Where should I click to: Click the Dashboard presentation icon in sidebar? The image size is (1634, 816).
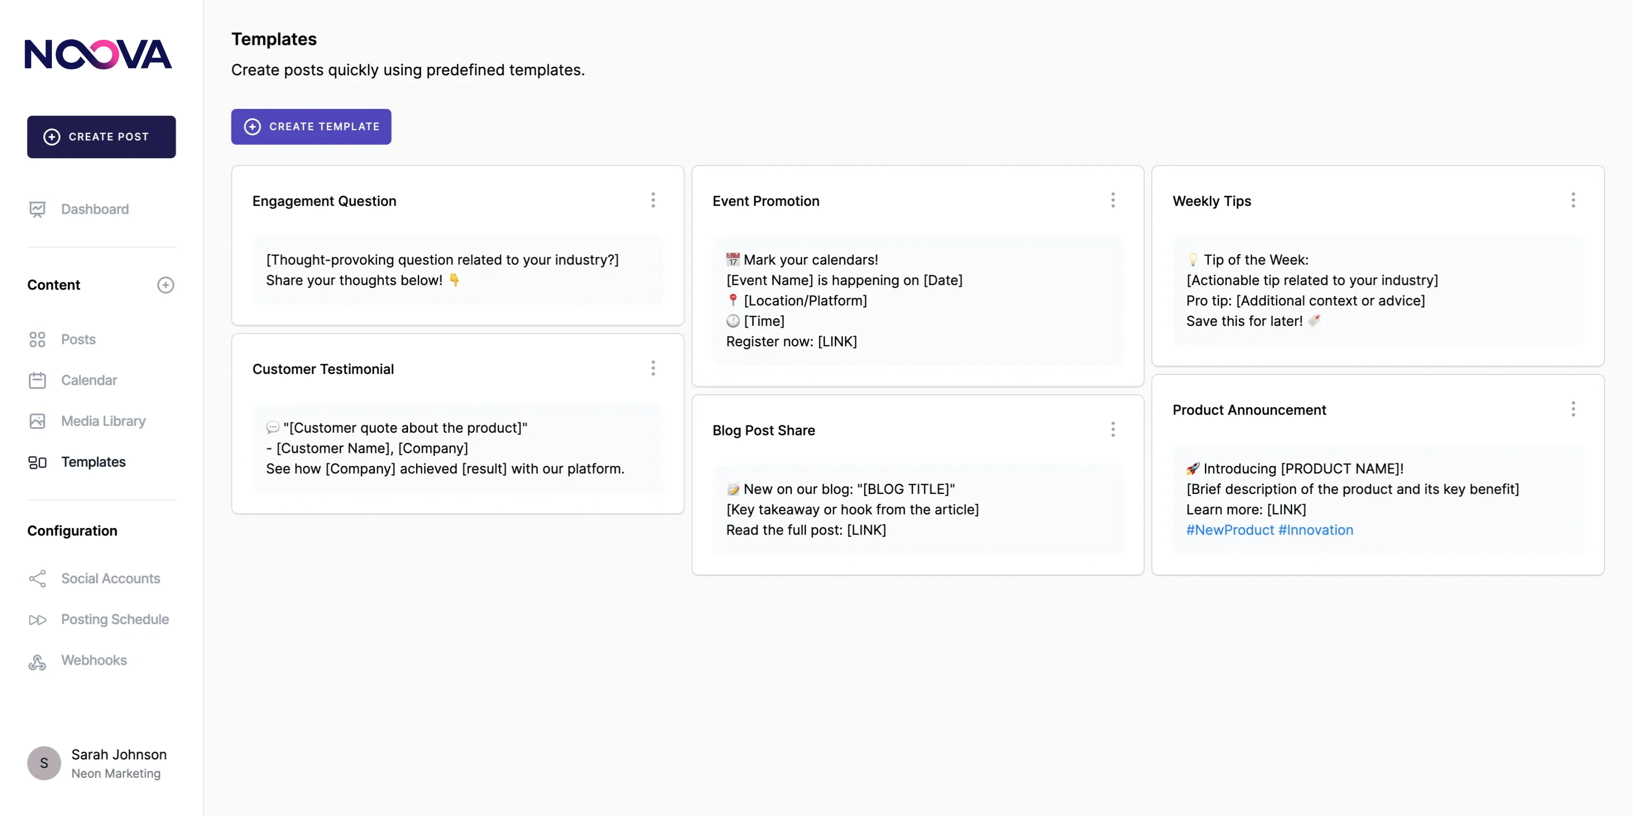pos(37,209)
